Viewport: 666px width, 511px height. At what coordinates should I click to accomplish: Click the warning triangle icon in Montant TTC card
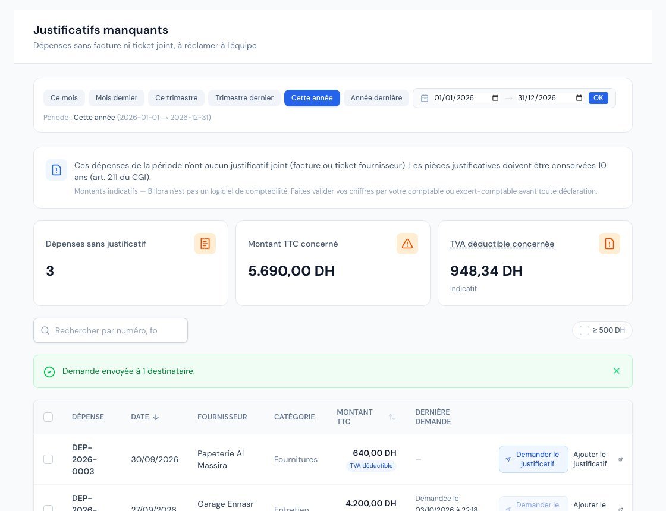(x=407, y=244)
